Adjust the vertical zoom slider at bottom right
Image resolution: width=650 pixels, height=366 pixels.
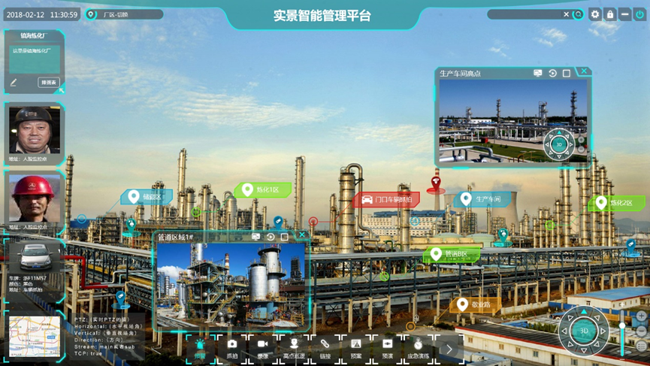pyautogui.click(x=622, y=325)
